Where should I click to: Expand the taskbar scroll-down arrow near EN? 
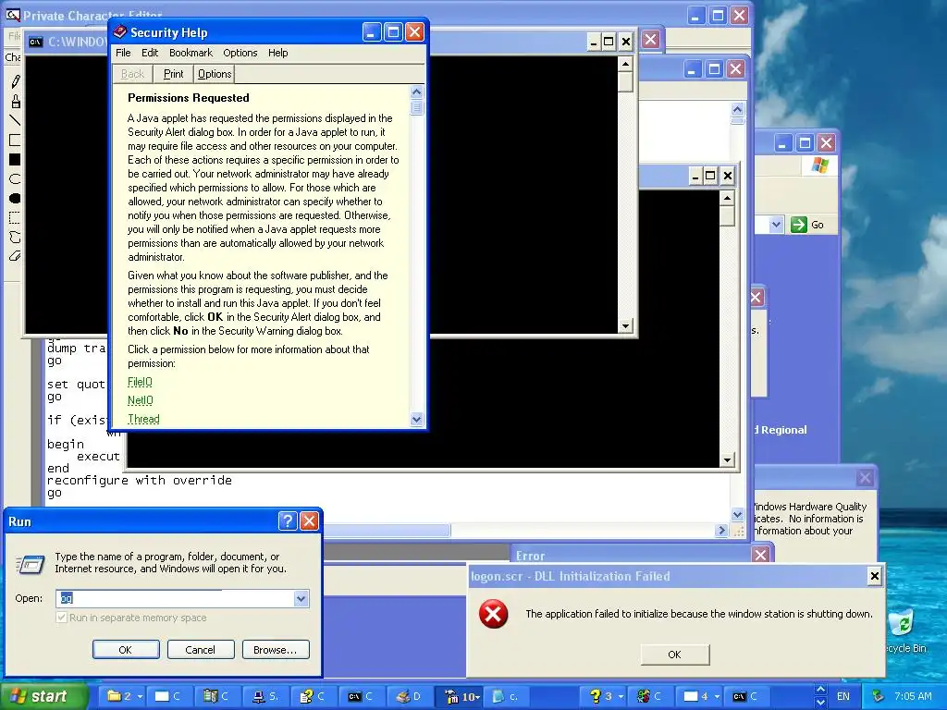click(820, 703)
